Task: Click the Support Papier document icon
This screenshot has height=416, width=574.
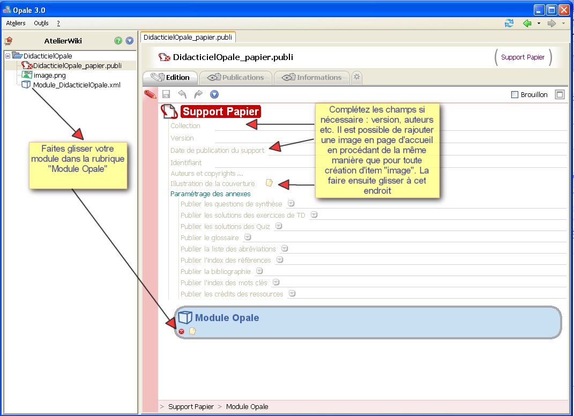Action: (x=169, y=112)
